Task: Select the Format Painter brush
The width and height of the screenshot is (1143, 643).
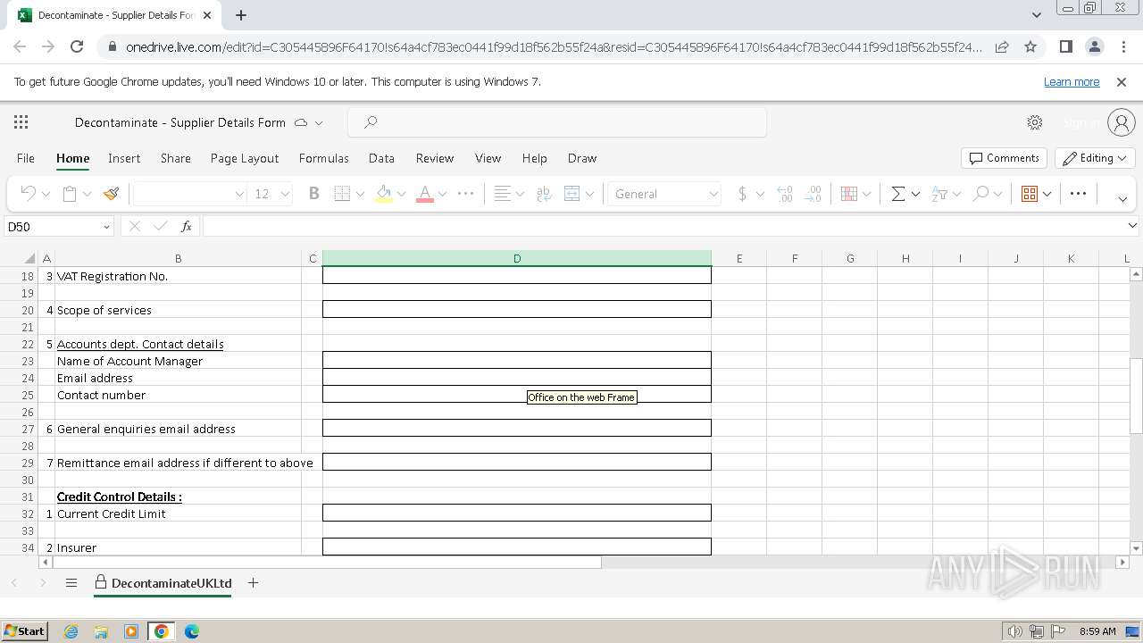Action: tap(112, 194)
